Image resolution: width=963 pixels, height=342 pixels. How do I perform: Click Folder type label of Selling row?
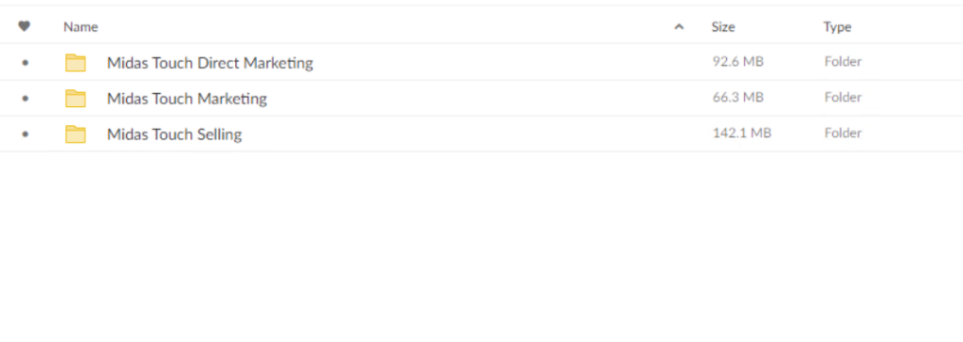(x=843, y=133)
